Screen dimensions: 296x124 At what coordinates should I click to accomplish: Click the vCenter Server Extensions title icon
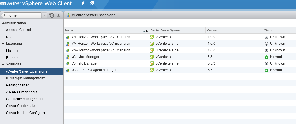point(69,15)
